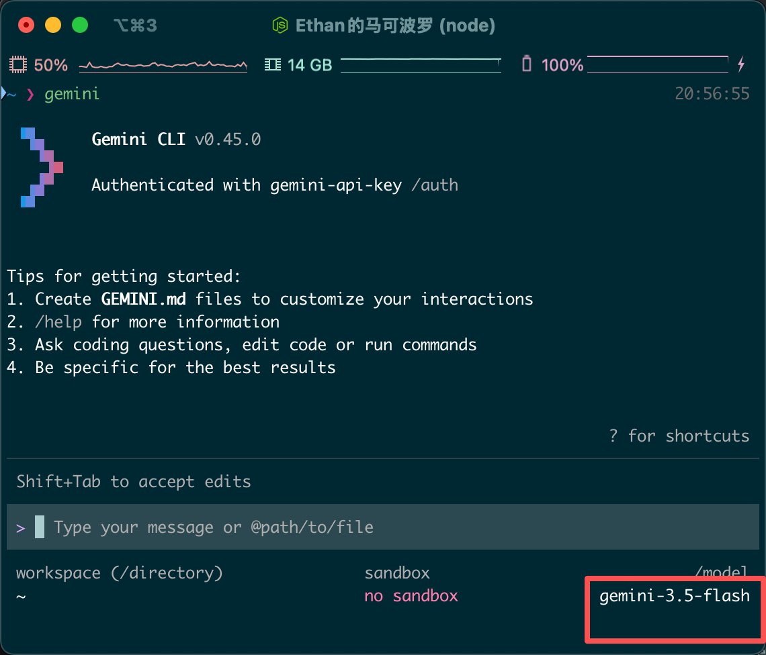Click 'Shift+Tab to accept edits' hint
The image size is (766, 655).
pyautogui.click(x=133, y=482)
